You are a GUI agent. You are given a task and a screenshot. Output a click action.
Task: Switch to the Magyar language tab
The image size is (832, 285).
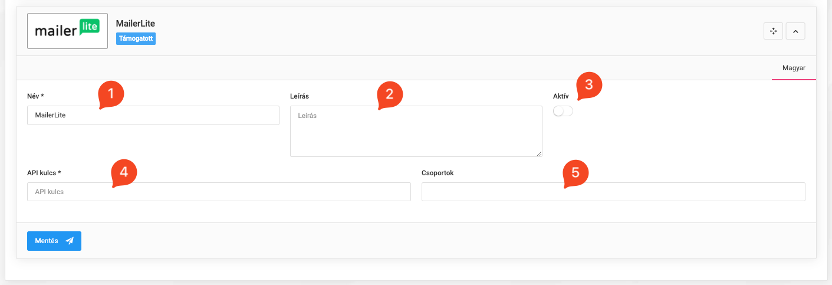[793, 68]
